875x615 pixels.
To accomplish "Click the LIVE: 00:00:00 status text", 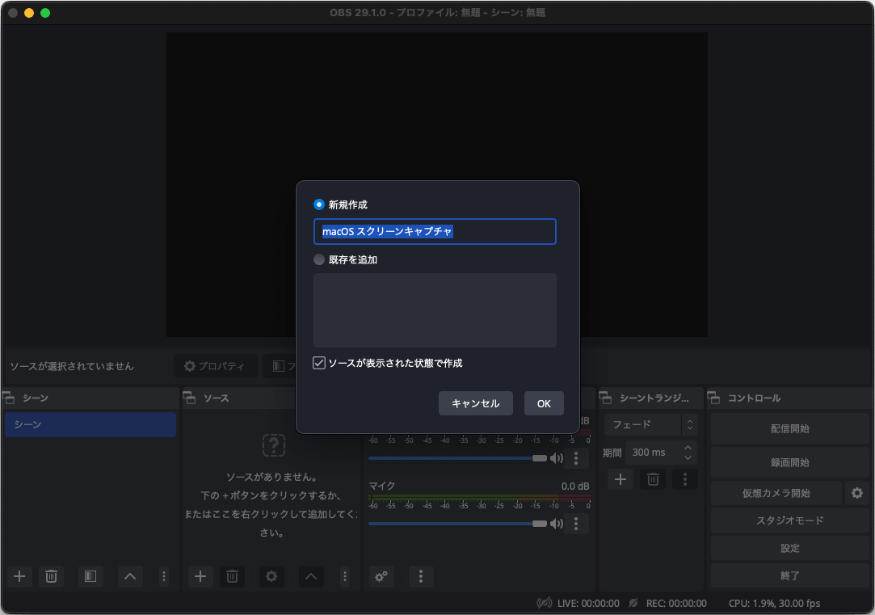I will point(588,603).
